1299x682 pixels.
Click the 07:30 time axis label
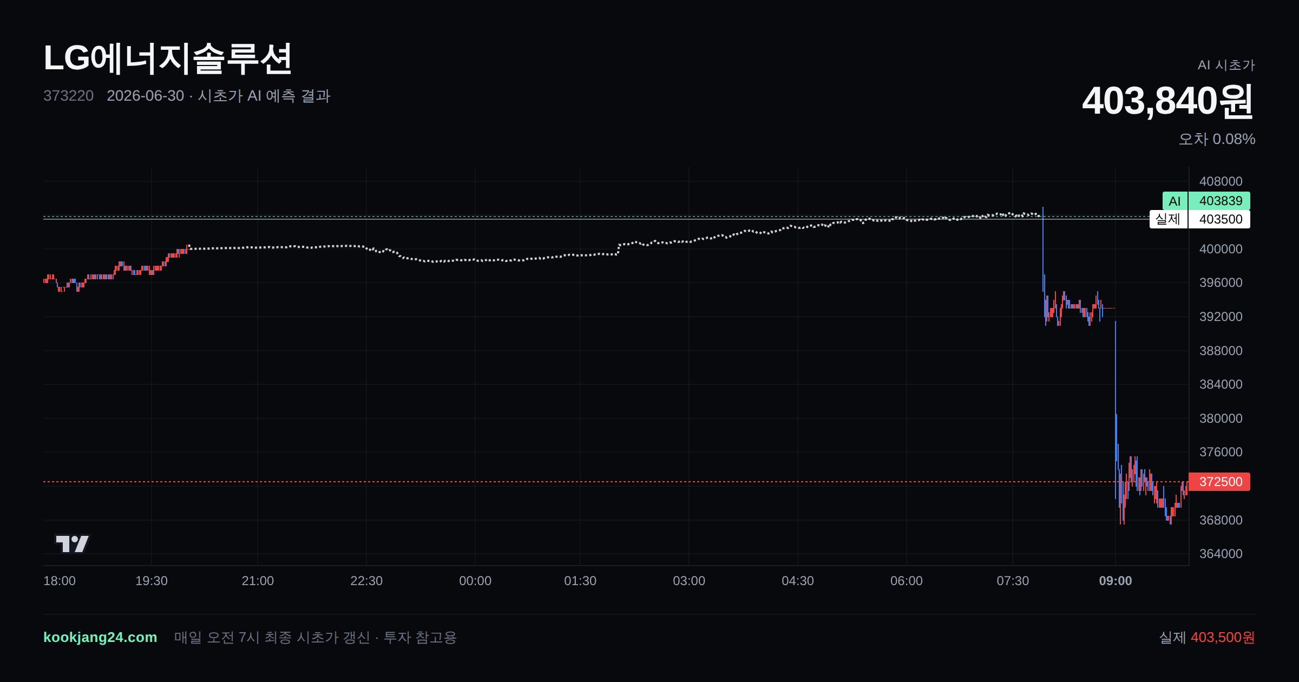[1013, 581]
